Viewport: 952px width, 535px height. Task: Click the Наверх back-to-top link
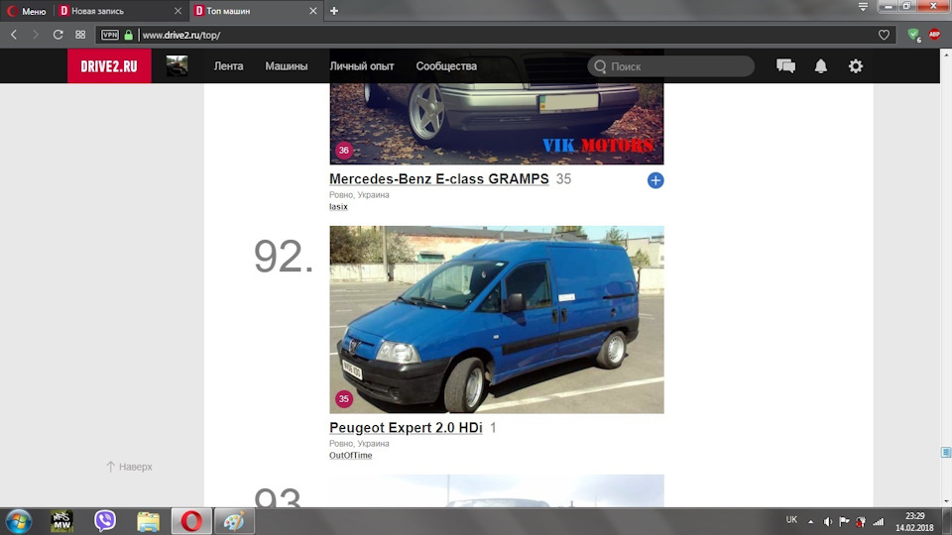pos(129,467)
